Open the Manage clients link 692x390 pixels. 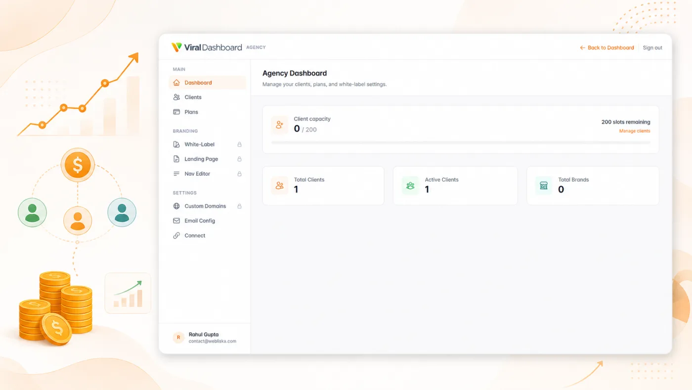(x=635, y=131)
